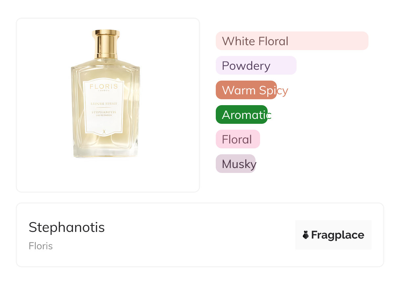Viewport: 400px width, 283px height.
Task: Click the bottle's glass shoulder below the cap
Action: 105,63
